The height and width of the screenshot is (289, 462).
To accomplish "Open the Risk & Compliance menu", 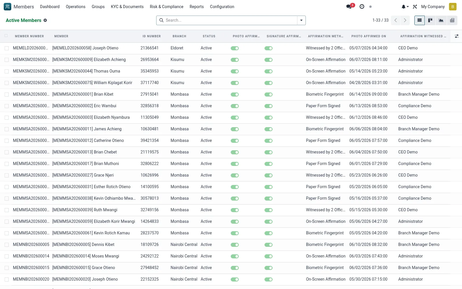I will point(167,6).
